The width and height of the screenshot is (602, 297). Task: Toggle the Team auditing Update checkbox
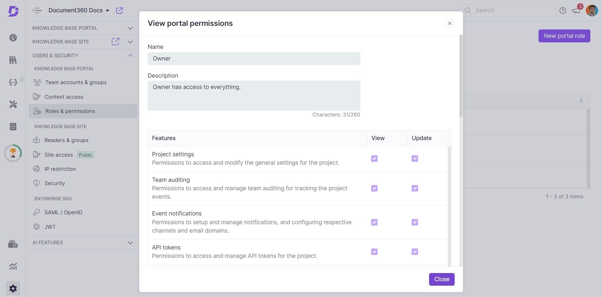pos(415,188)
